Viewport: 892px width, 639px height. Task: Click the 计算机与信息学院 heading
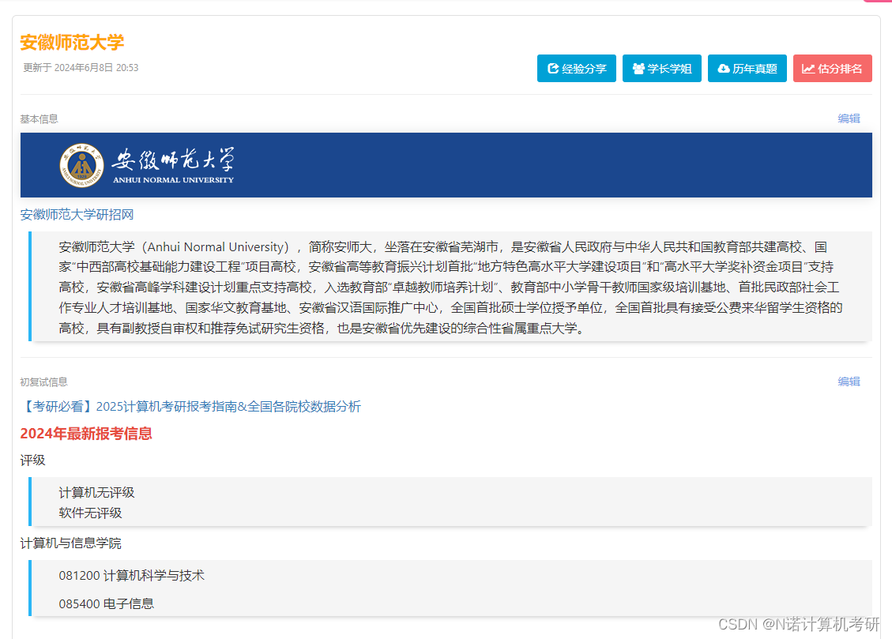coord(70,543)
